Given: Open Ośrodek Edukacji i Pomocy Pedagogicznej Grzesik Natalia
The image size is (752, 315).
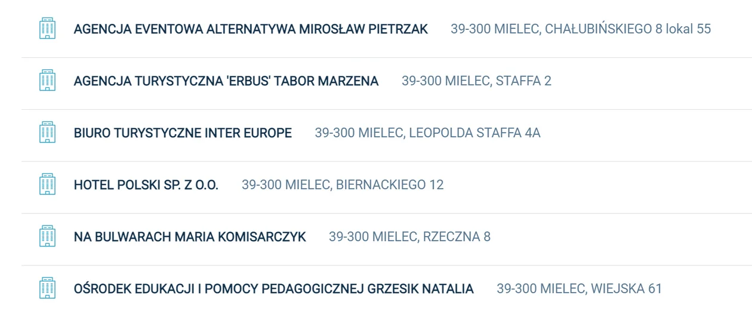Looking at the screenshot, I should pyautogui.click(x=273, y=288).
